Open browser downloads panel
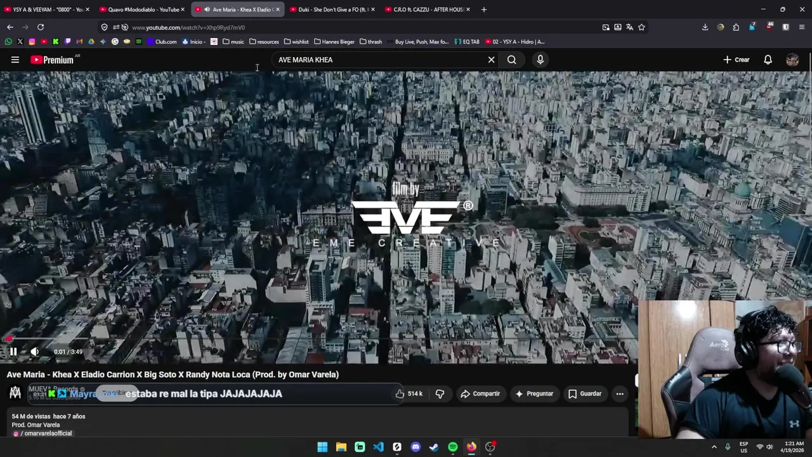This screenshot has width=812, height=457. (705, 27)
